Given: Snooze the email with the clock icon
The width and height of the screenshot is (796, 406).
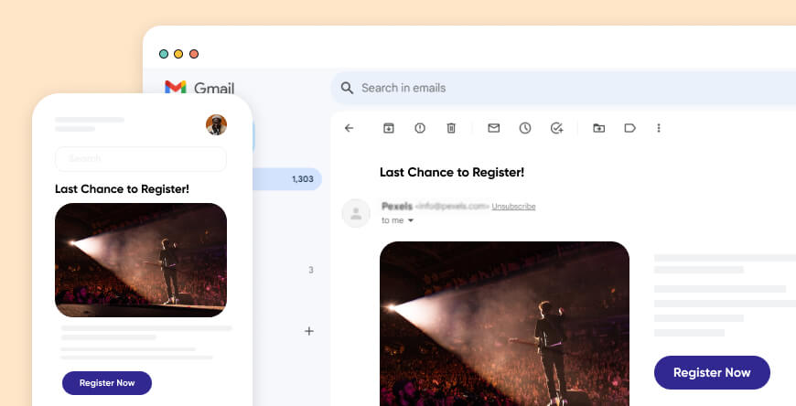Looking at the screenshot, I should 525,128.
